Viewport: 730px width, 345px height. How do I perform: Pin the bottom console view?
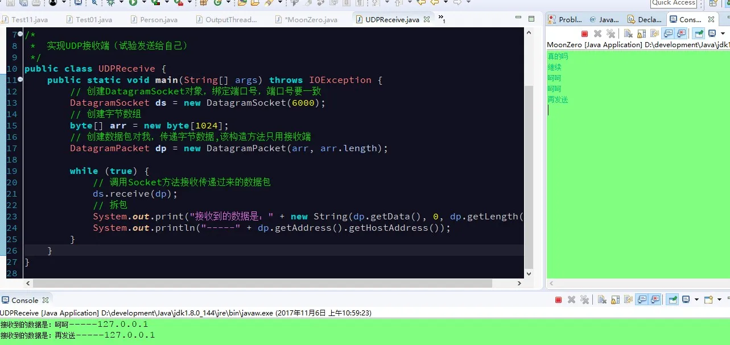point(673,300)
